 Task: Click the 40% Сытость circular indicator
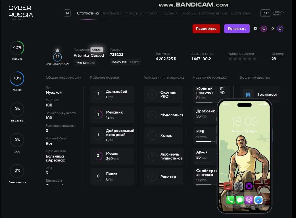17,47
